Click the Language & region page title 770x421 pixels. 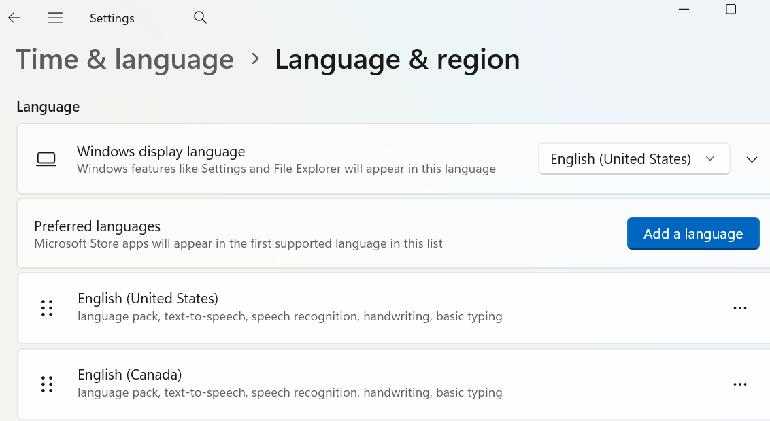tap(397, 60)
